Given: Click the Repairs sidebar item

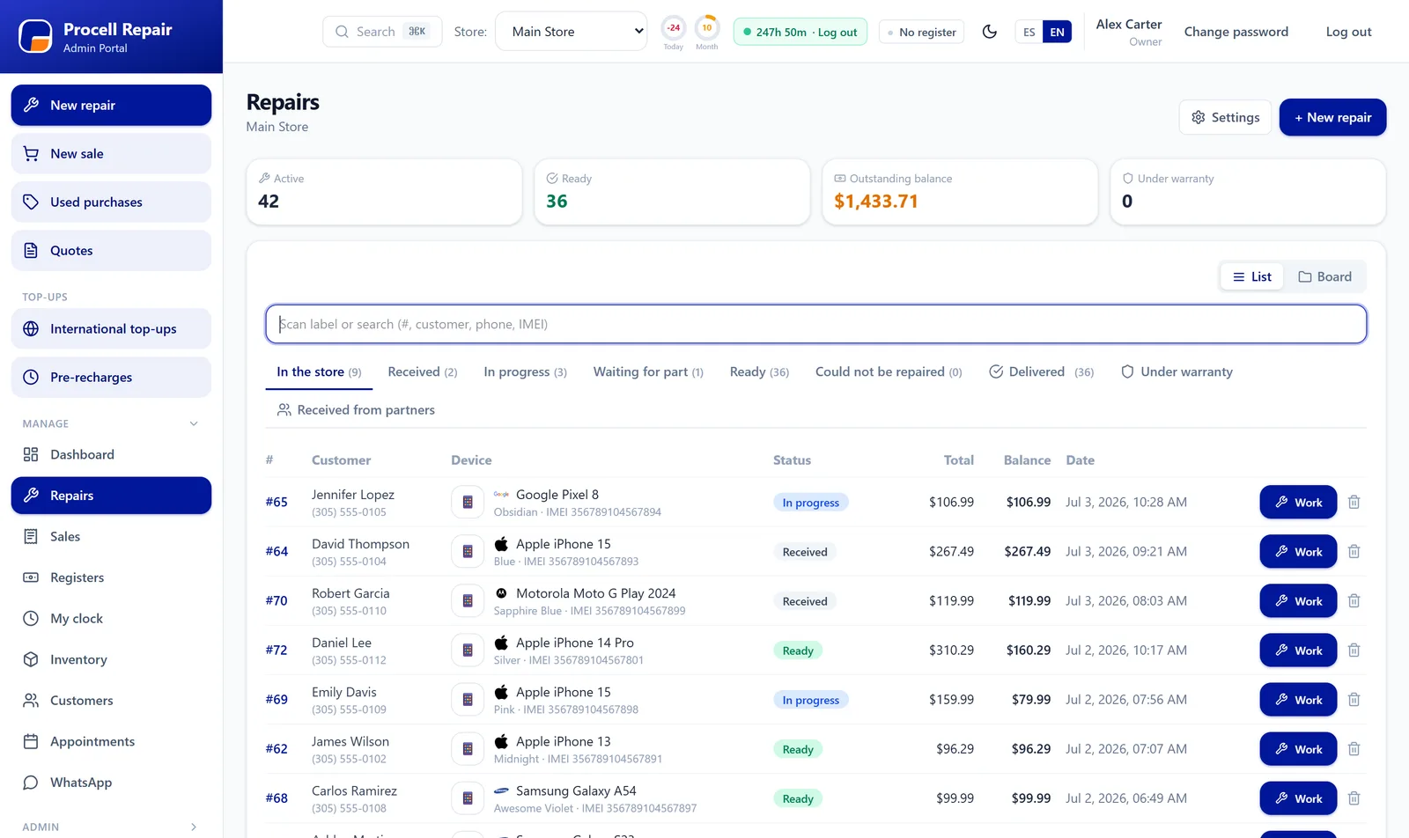Looking at the screenshot, I should point(111,496).
